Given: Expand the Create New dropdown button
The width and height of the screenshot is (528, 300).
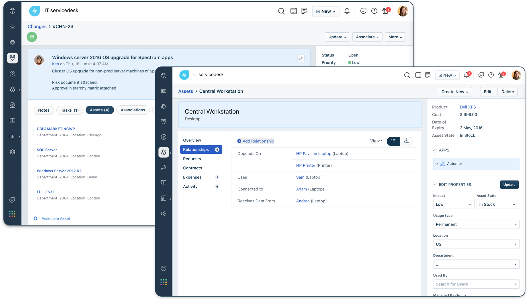Looking at the screenshot, I should (455, 92).
